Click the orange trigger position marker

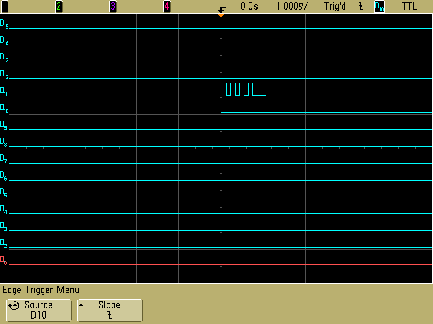tap(221, 16)
